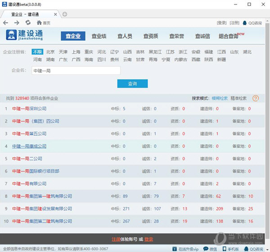Select 新疆 province filter
Image resolution: width=270 pixels, height=252 pixels.
(221, 60)
